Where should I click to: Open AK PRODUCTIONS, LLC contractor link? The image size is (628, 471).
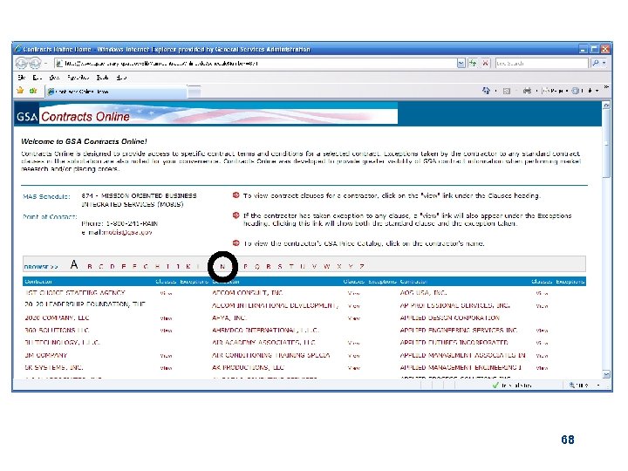click(x=248, y=368)
